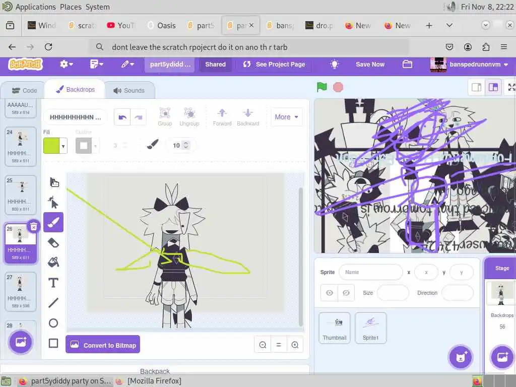Click Save Now

click(370, 64)
